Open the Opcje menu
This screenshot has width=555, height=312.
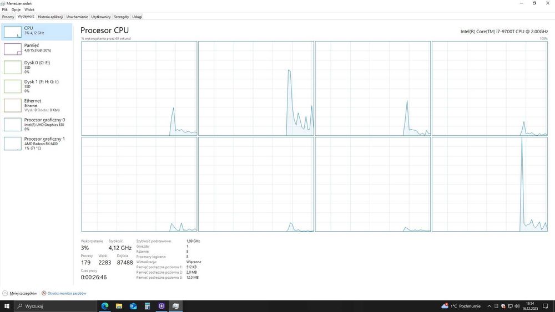coord(16,9)
